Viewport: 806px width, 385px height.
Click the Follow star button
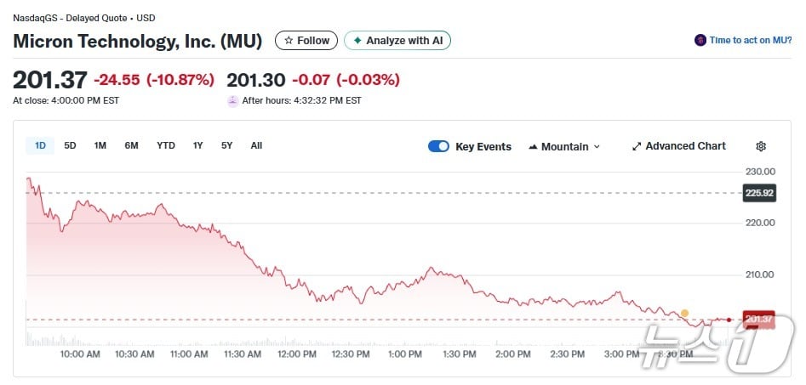pos(306,41)
